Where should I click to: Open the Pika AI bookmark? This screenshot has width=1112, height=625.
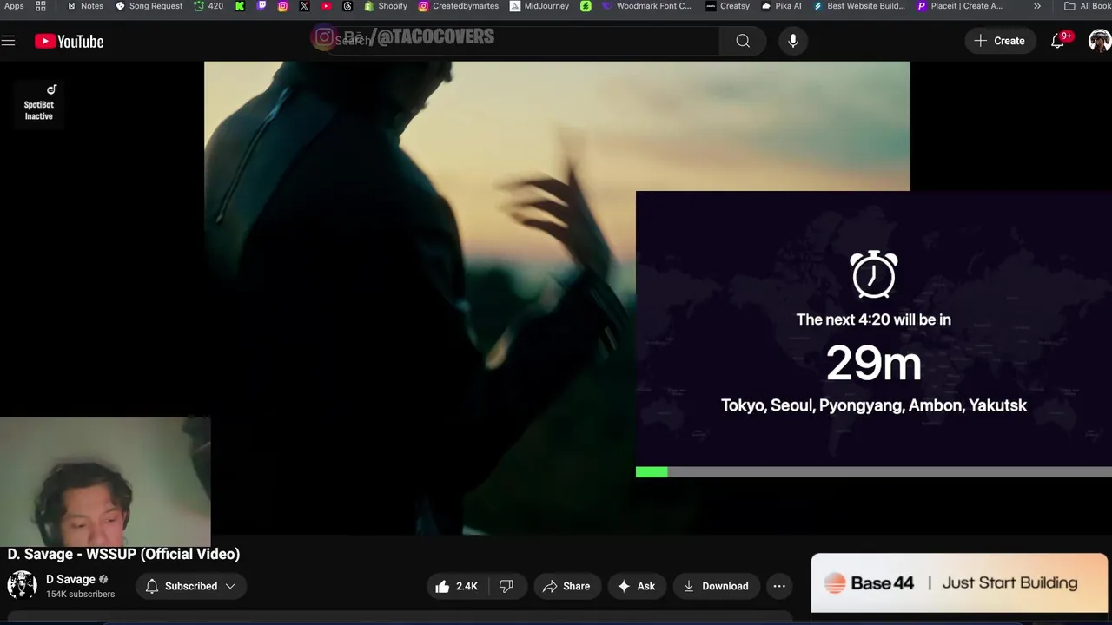tap(781, 6)
